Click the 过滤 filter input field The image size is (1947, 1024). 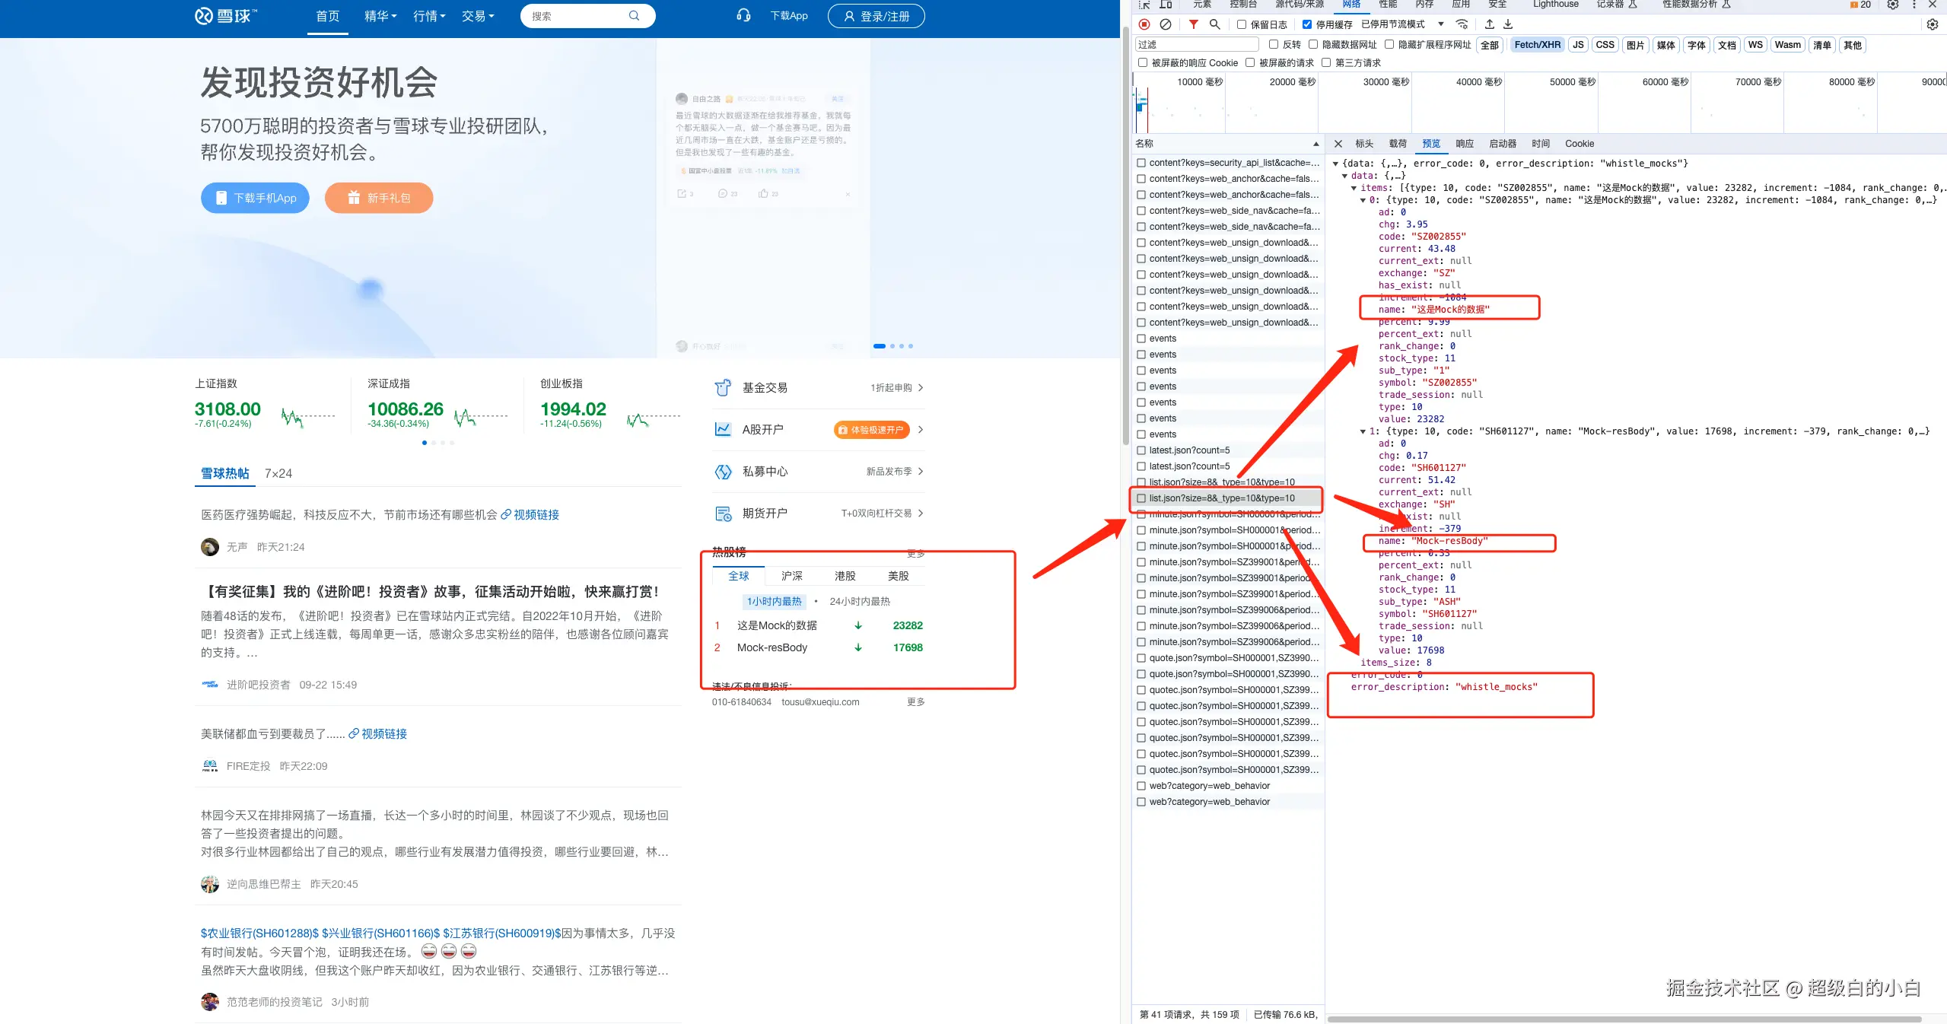point(1197,44)
